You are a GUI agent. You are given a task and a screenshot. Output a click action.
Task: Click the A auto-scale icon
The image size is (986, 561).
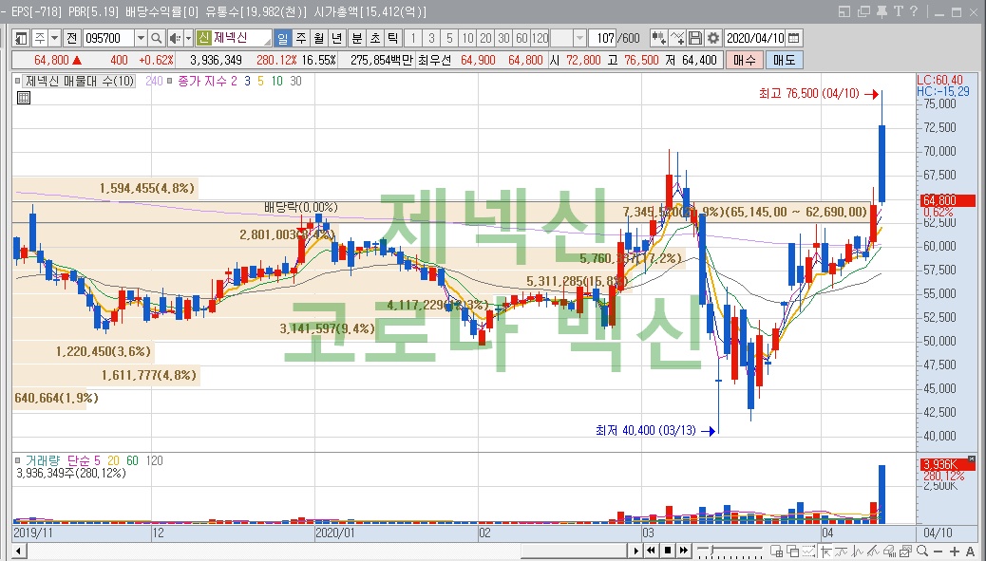[x=970, y=552]
